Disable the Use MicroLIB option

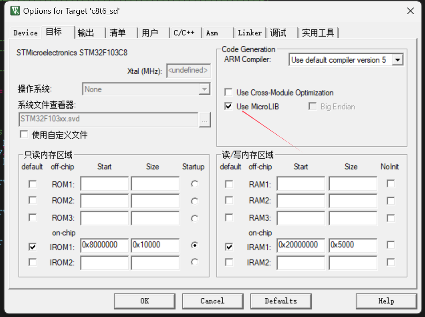pos(229,106)
